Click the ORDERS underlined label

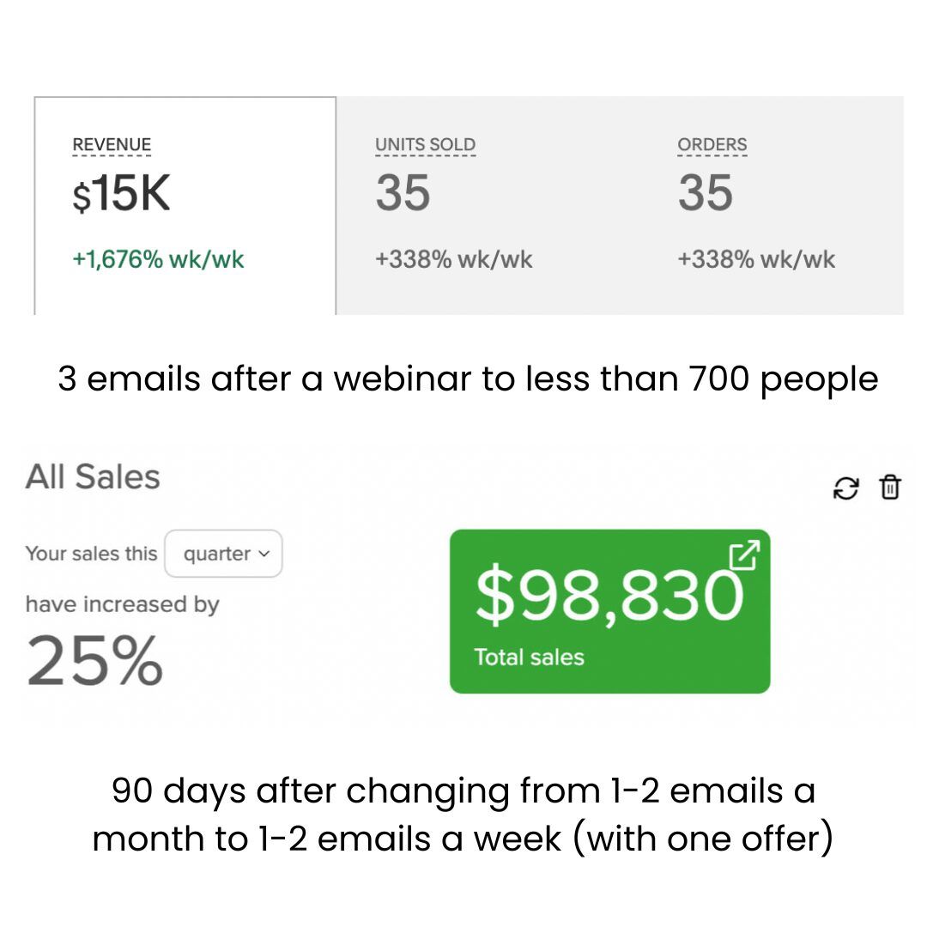(712, 145)
